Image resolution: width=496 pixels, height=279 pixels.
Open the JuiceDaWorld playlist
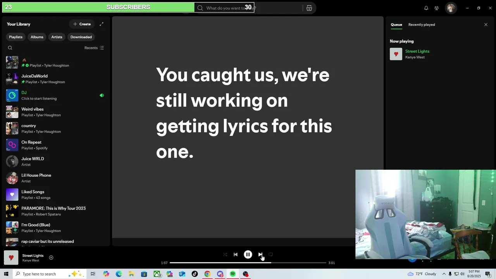click(x=56, y=79)
